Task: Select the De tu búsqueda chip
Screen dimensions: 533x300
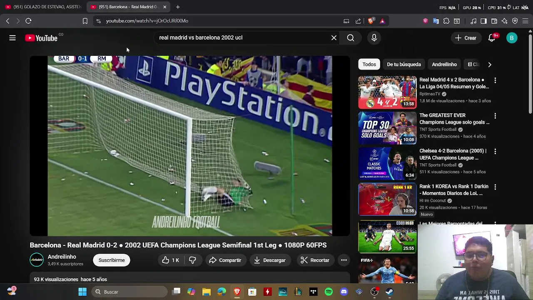Action: click(404, 64)
